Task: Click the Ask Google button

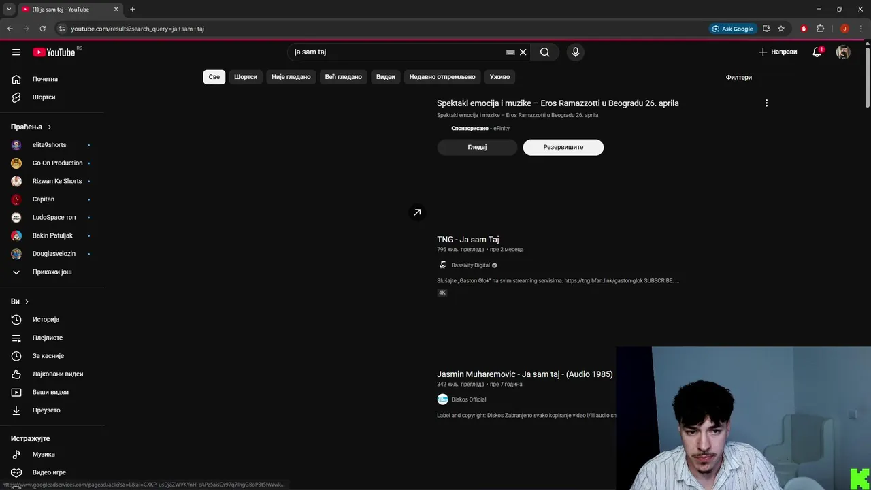Action: click(732, 29)
